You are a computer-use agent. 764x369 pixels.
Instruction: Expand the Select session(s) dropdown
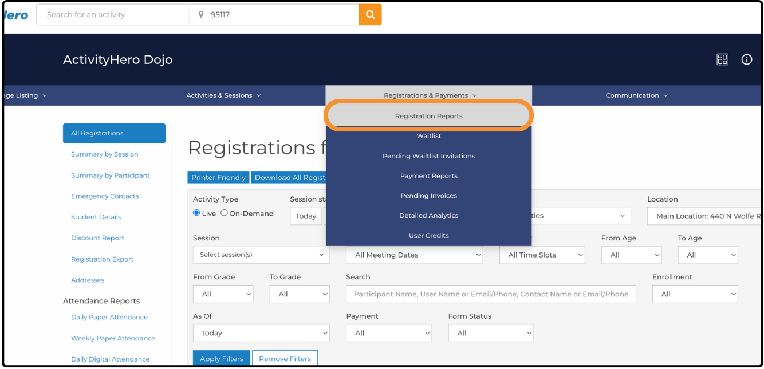point(261,255)
